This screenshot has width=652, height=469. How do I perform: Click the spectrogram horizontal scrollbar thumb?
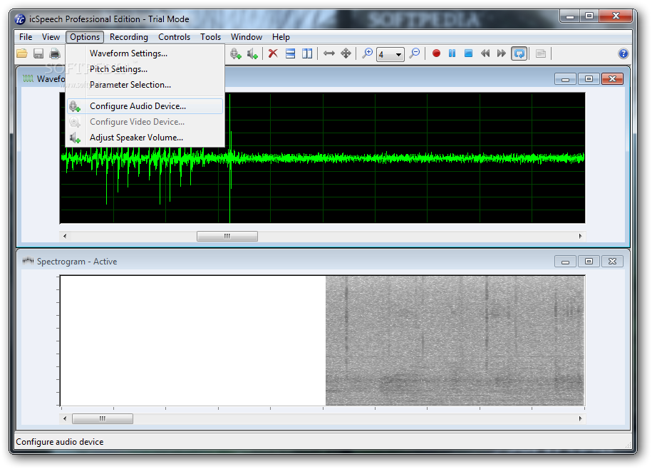tap(103, 418)
